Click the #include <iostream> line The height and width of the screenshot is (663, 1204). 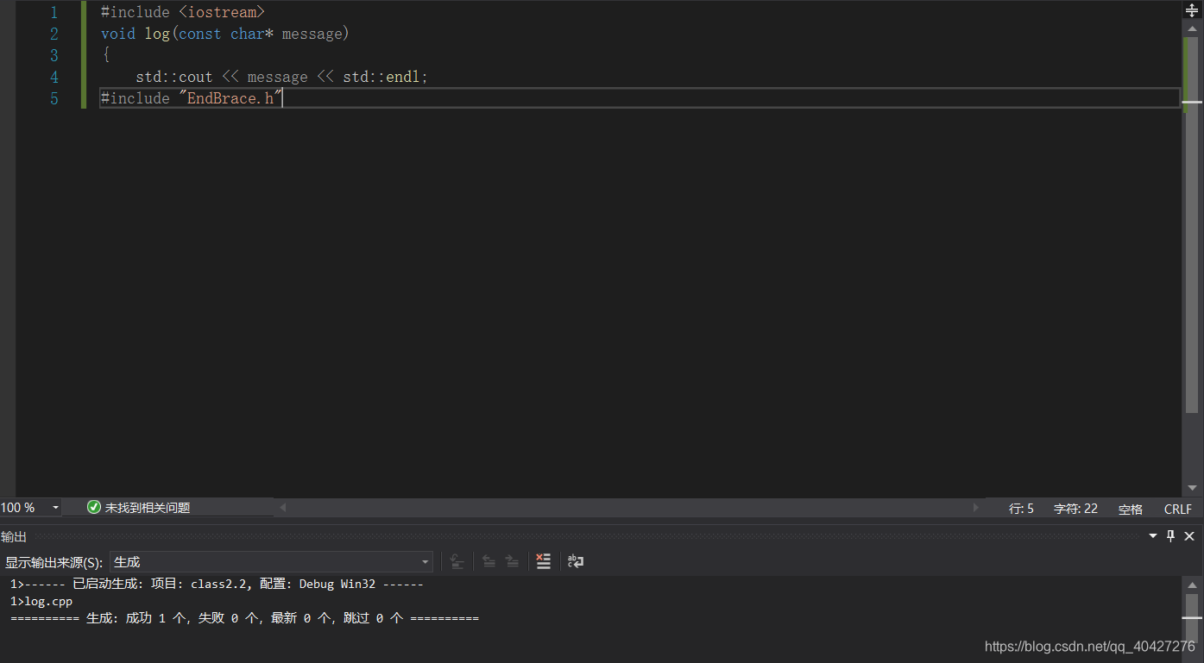pyautogui.click(x=183, y=12)
